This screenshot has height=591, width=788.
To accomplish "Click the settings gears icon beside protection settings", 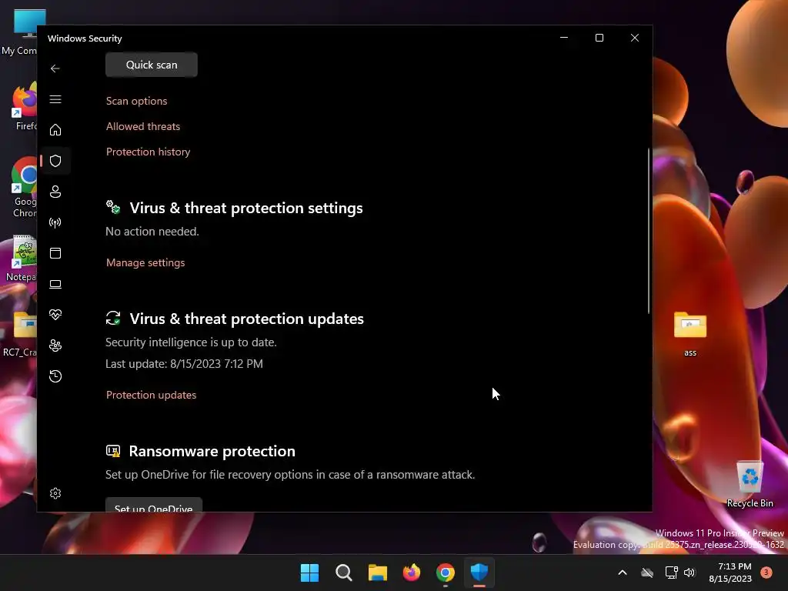I will pyautogui.click(x=113, y=207).
